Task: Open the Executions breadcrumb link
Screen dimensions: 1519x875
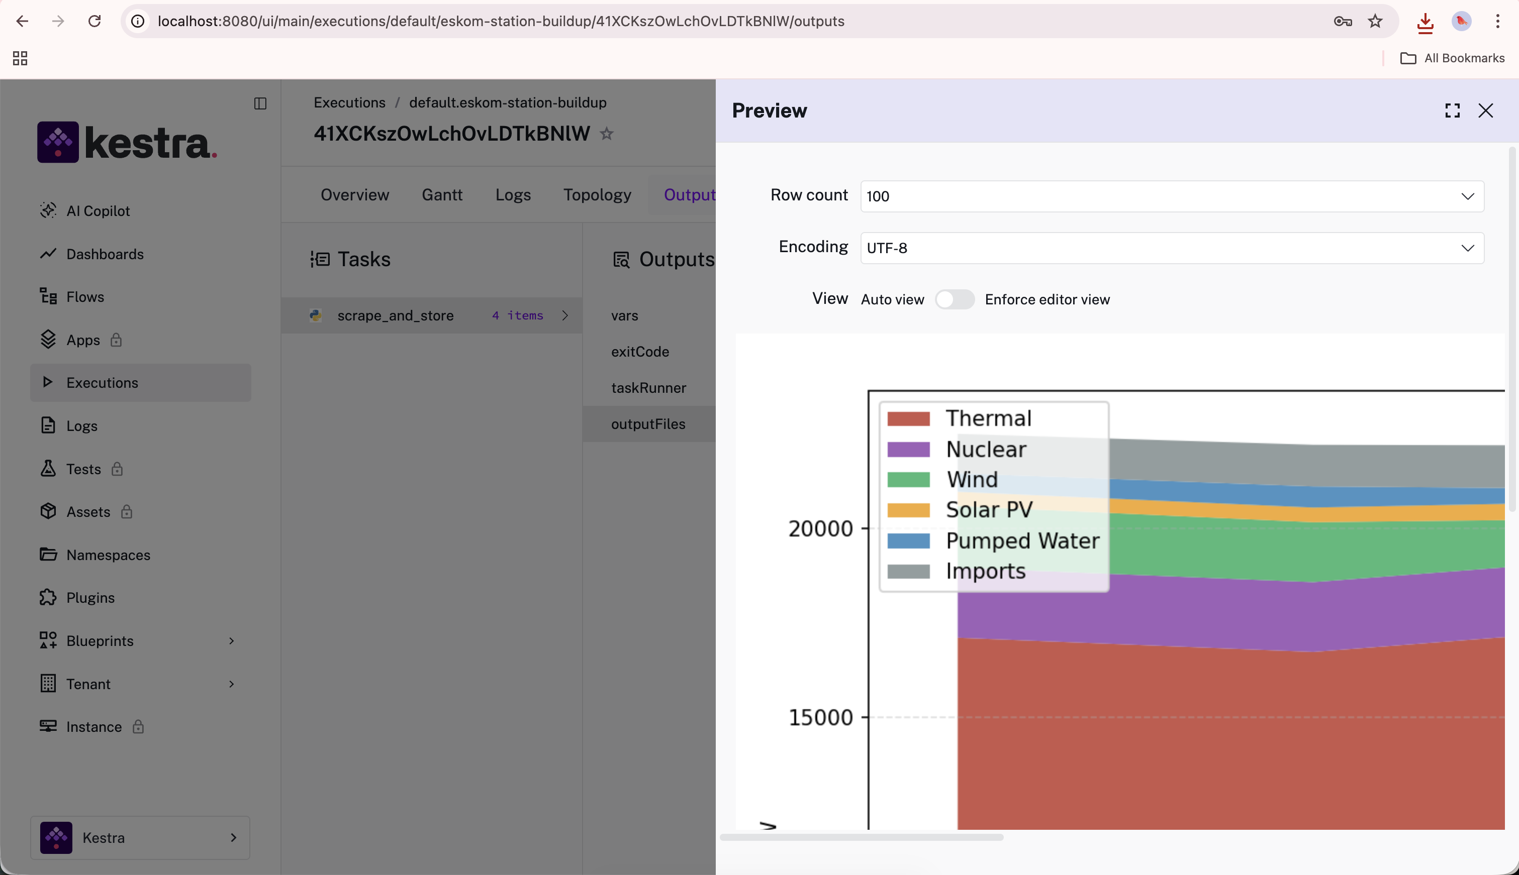Action: pyautogui.click(x=349, y=102)
